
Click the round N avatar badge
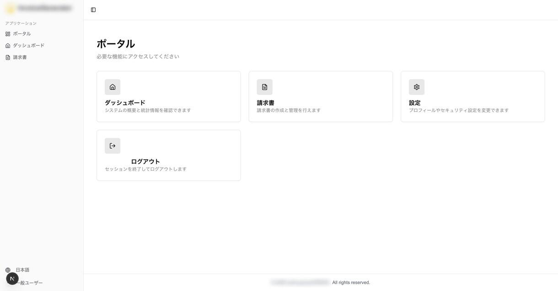pos(12,279)
